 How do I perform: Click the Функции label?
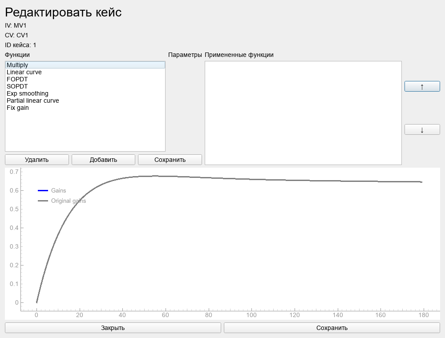(x=17, y=55)
